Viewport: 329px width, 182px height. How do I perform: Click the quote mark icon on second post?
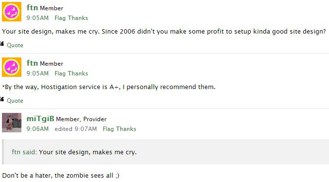click(x=2, y=99)
